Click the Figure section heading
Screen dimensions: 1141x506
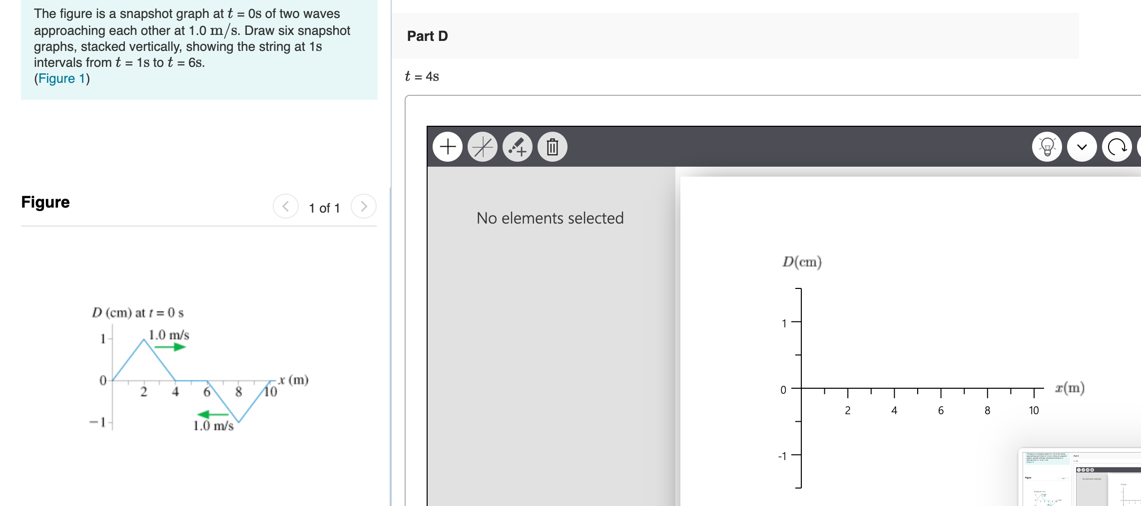pos(45,202)
